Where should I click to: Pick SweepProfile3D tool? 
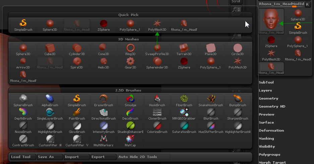coord(157,50)
